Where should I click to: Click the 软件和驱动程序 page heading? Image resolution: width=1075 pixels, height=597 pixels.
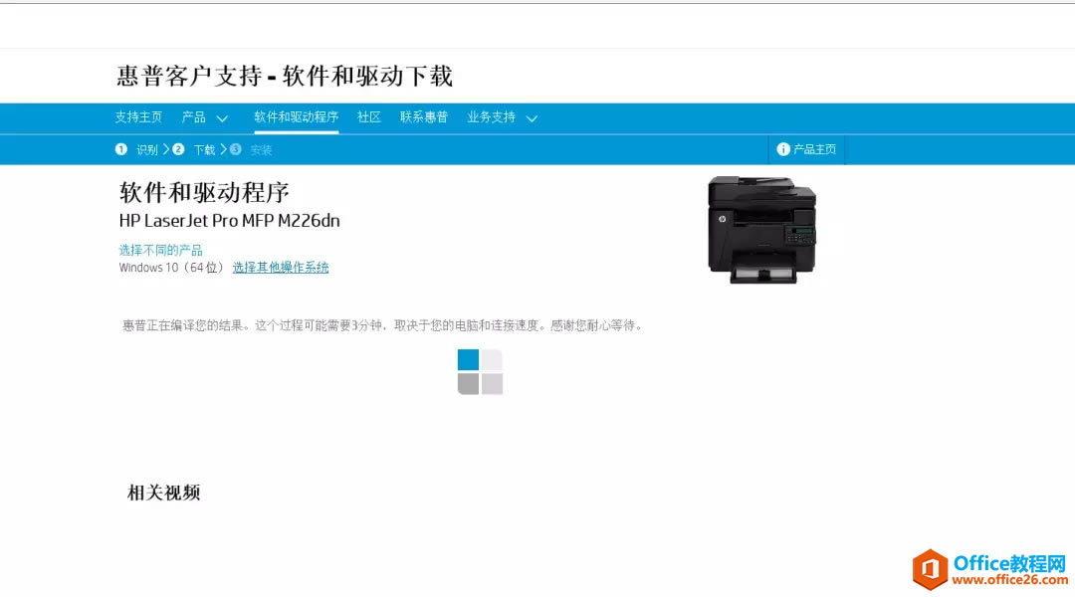pyautogui.click(x=204, y=193)
